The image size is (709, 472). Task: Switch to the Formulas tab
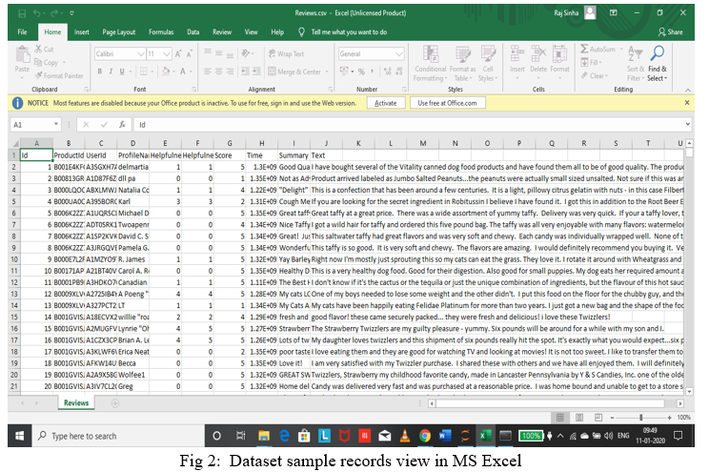pyautogui.click(x=161, y=32)
